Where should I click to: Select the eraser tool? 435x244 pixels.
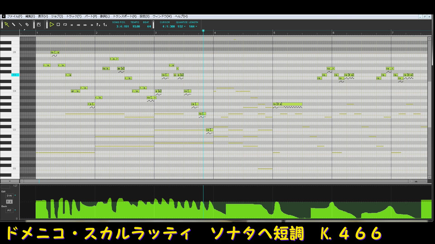click(x=27, y=24)
